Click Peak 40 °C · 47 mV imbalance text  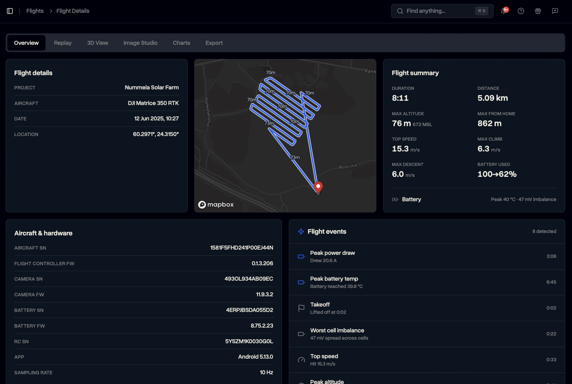click(523, 200)
